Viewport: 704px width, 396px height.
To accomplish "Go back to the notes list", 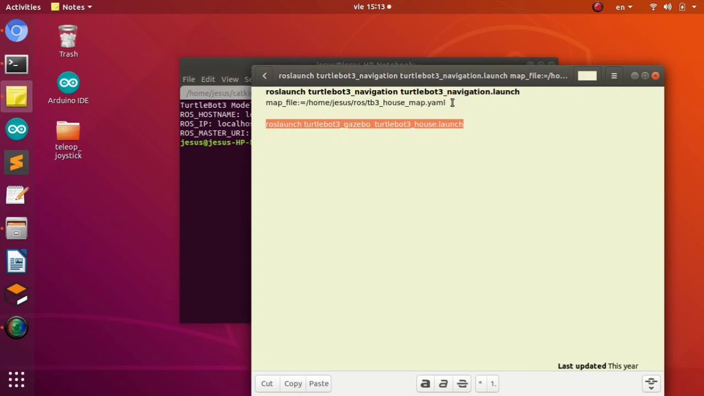I will coord(265,76).
